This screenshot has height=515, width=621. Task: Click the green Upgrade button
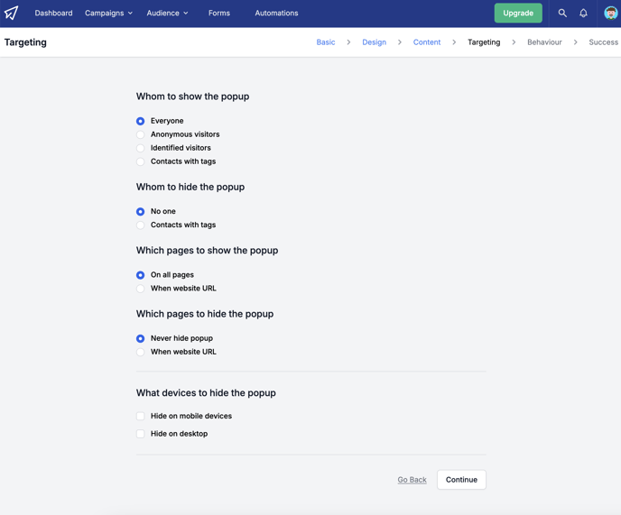pos(518,13)
